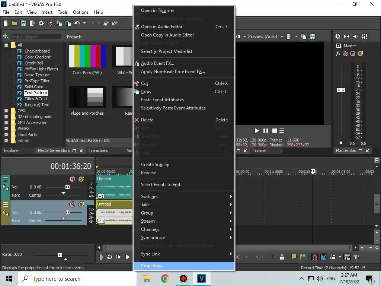
Task: Click the Paste clipboard toolbar icon
Action: tap(68, 23)
